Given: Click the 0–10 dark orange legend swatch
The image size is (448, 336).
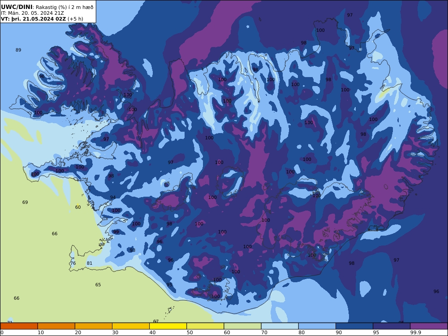Looking at the screenshot, I should coord(19,326).
